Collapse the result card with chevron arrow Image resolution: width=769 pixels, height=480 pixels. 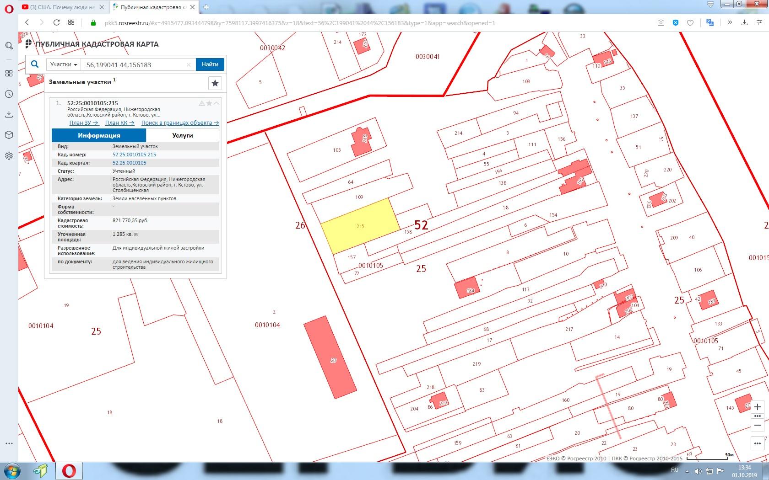217,103
